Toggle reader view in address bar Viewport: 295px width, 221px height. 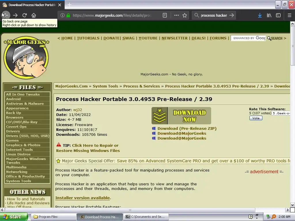[164, 15]
